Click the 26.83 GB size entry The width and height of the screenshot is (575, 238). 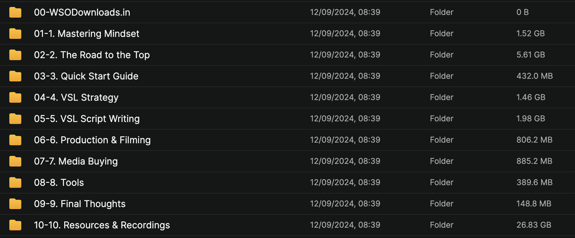[x=534, y=225]
